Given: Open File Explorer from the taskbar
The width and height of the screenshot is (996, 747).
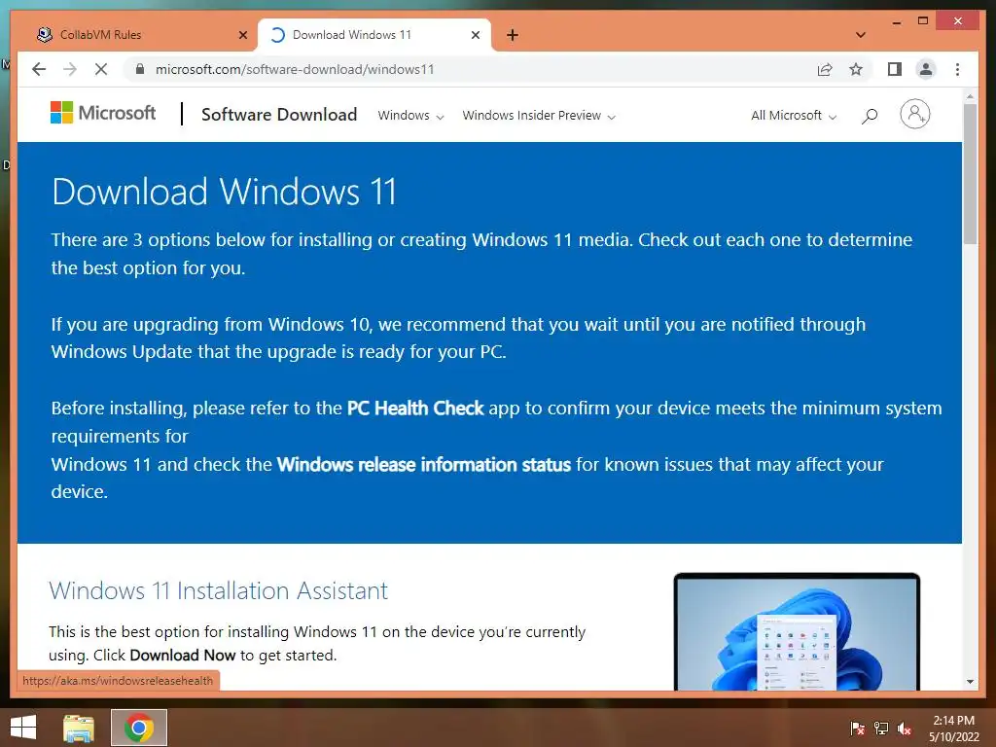Looking at the screenshot, I should 79,728.
